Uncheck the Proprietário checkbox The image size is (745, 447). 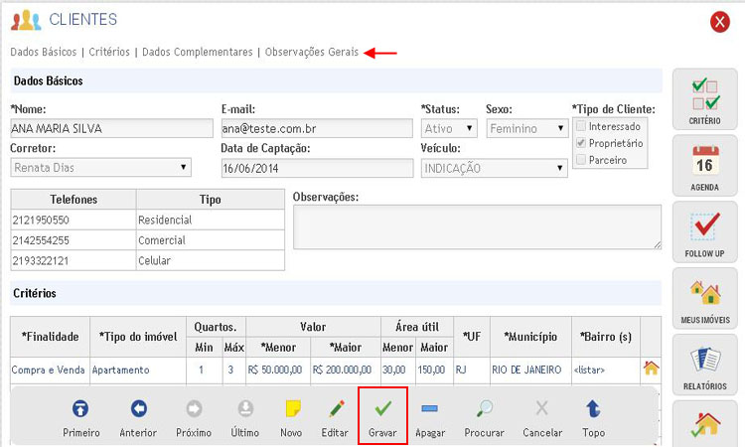pyautogui.click(x=581, y=143)
